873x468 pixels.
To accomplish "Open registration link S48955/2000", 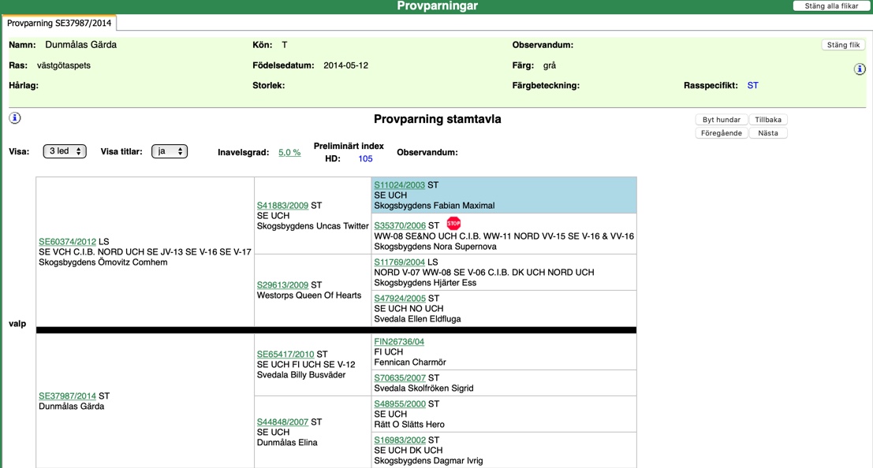I will click(x=400, y=404).
